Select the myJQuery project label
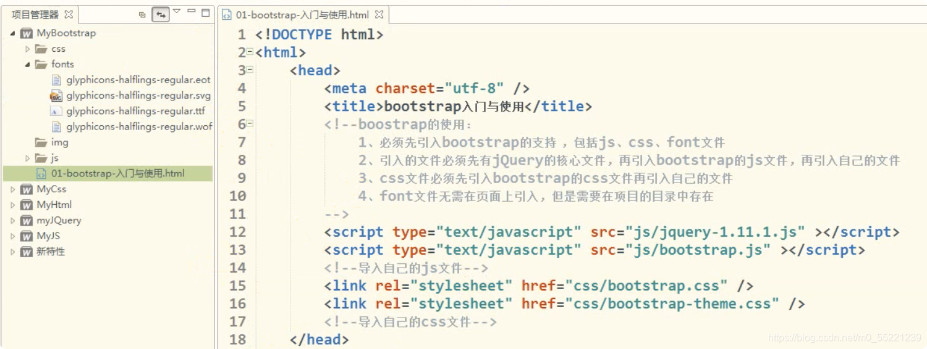Image resolution: width=927 pixels, height=349 pixels. (x=59, y=220)
